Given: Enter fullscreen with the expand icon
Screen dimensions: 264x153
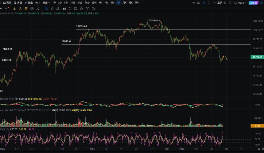Looking at the screenshot, I should (230, 3).
